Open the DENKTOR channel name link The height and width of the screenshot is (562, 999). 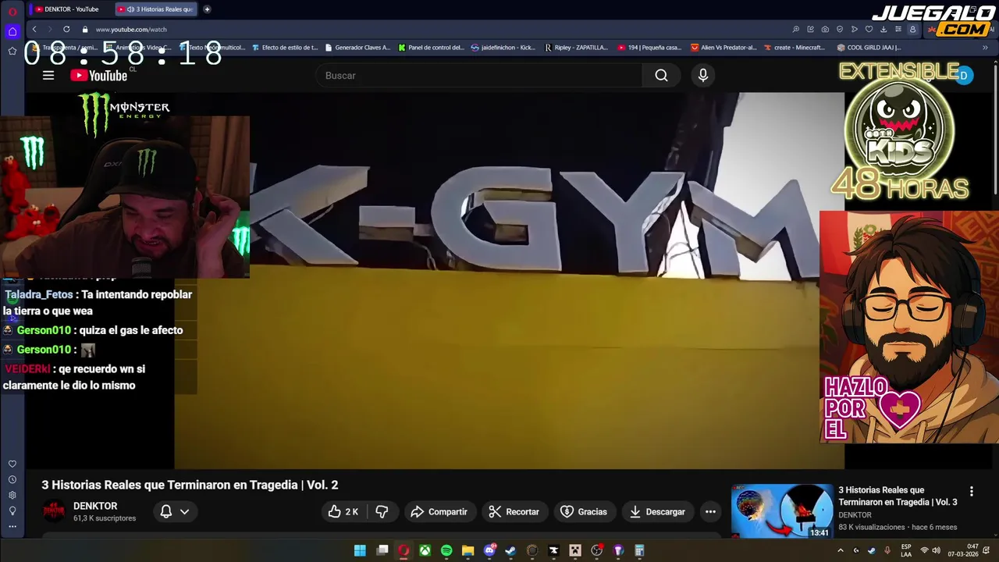pyautogui.click(x=95, y=506)
